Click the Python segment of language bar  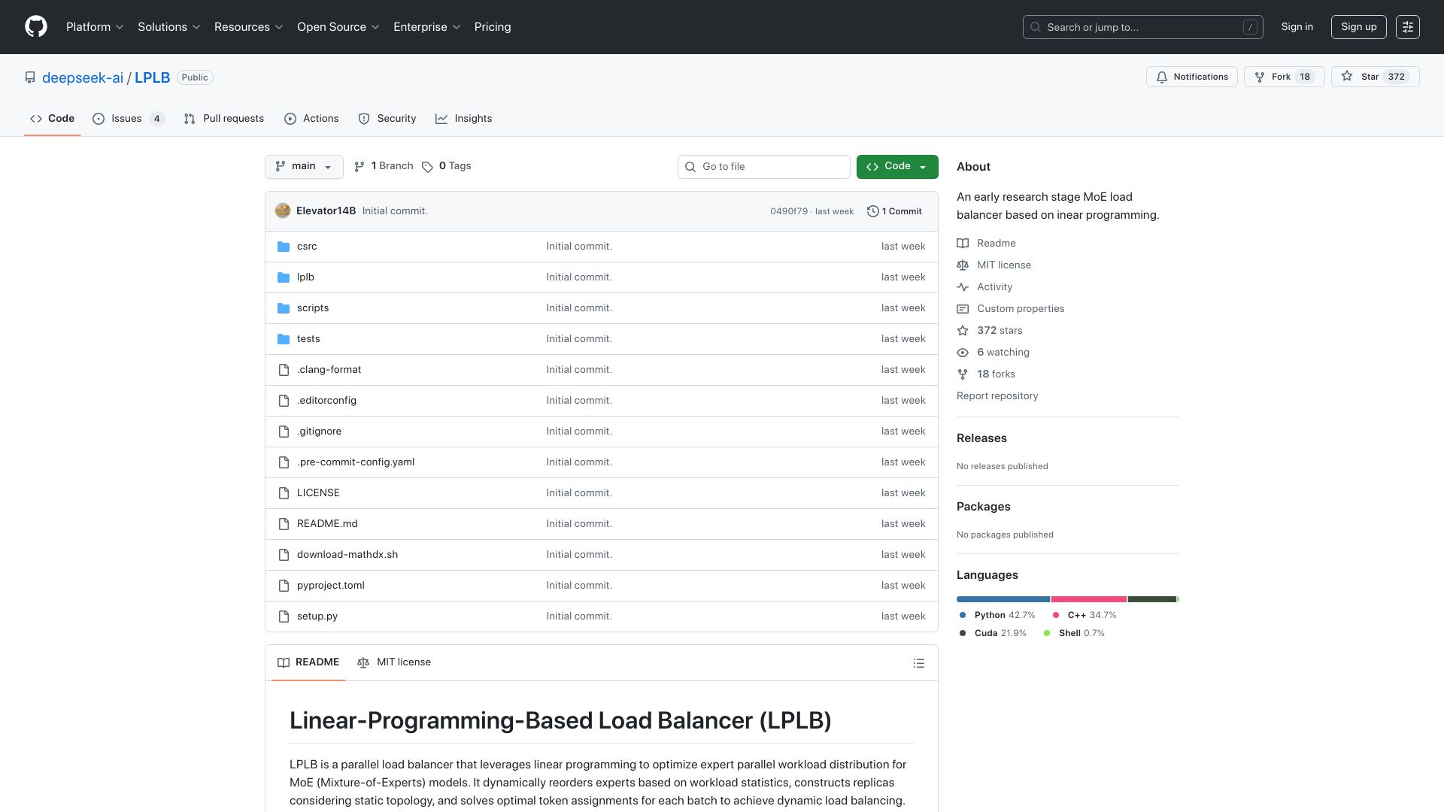coord(1003,599)
